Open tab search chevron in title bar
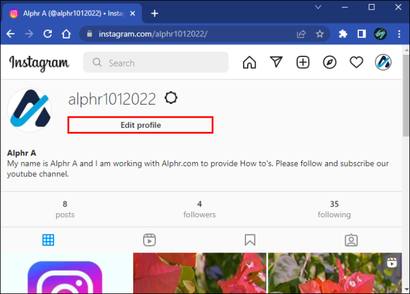The width and height of the screenshot is (410, 294). pos(318,7)
